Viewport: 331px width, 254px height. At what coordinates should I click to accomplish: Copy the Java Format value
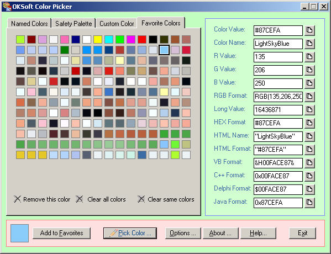(x=309, y=203)
